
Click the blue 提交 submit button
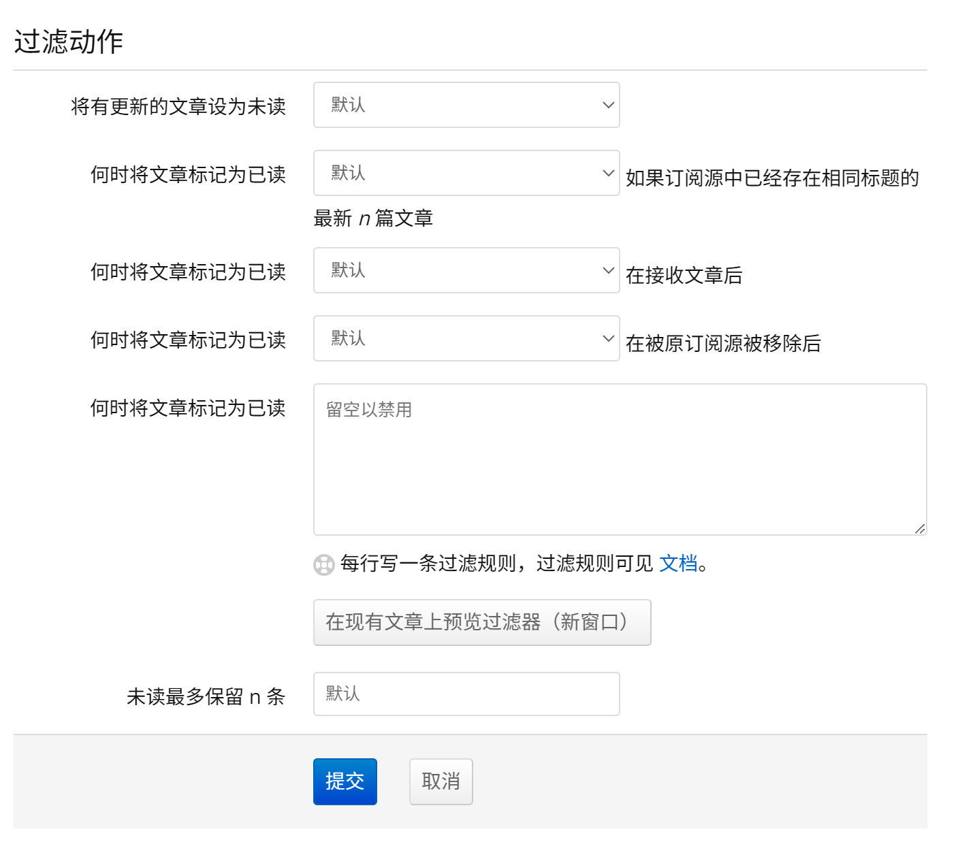click(345, 781)
